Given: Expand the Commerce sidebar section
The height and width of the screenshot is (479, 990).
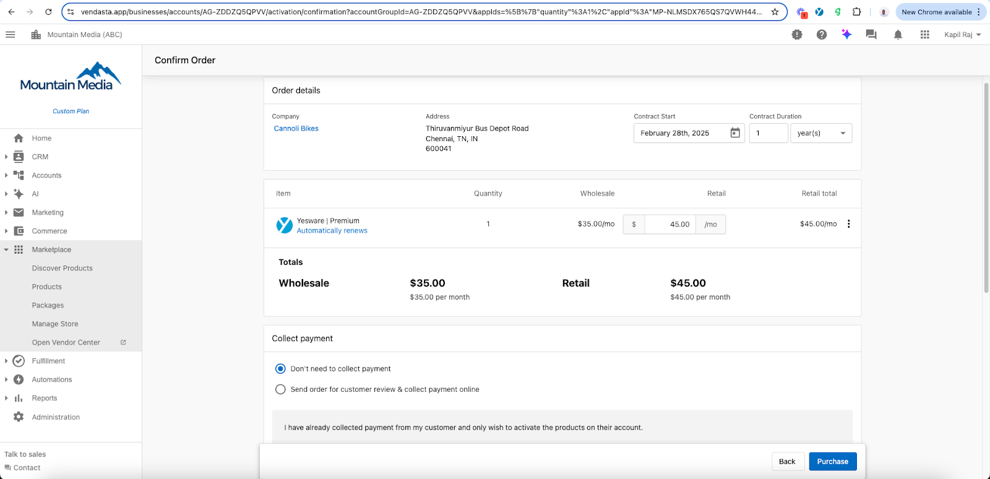Looking at the screenshot, I should click(x=6, y=231).
